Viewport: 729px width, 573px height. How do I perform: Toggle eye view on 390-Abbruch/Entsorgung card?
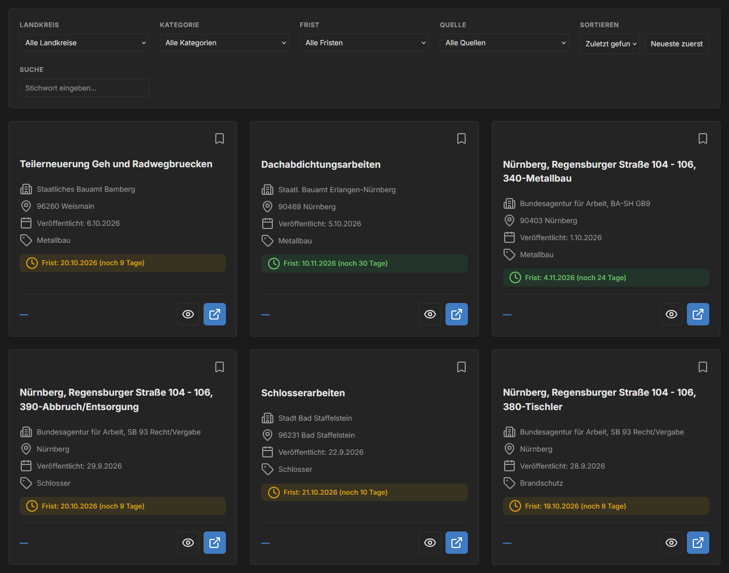pos(188,543)
